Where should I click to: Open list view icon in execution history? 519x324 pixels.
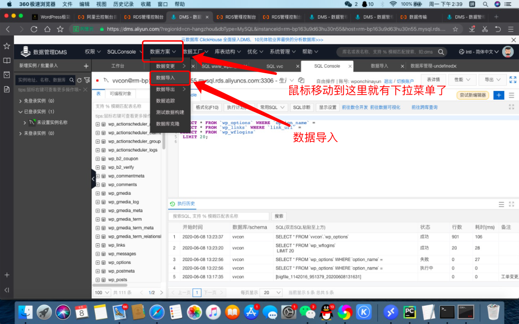pyautogui.click(x=501, y=205)
